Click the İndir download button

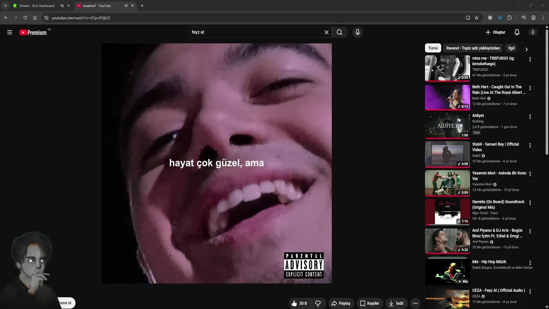[396, 303]
